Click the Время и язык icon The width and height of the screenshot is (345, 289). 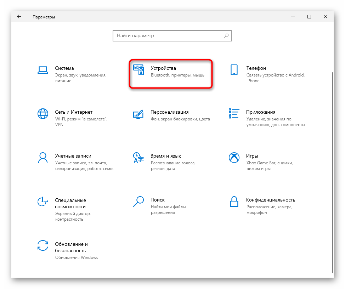(x=138, y=158)
